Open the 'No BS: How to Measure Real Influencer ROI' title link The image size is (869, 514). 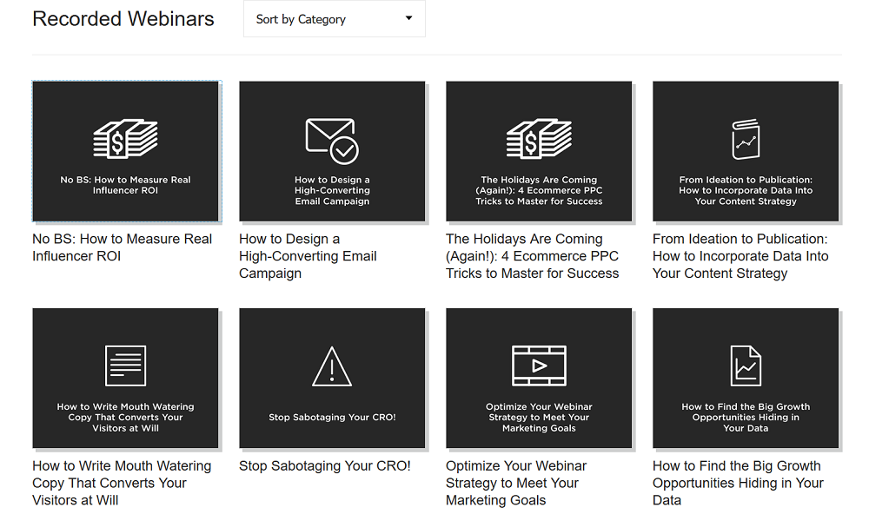(122, 247)
